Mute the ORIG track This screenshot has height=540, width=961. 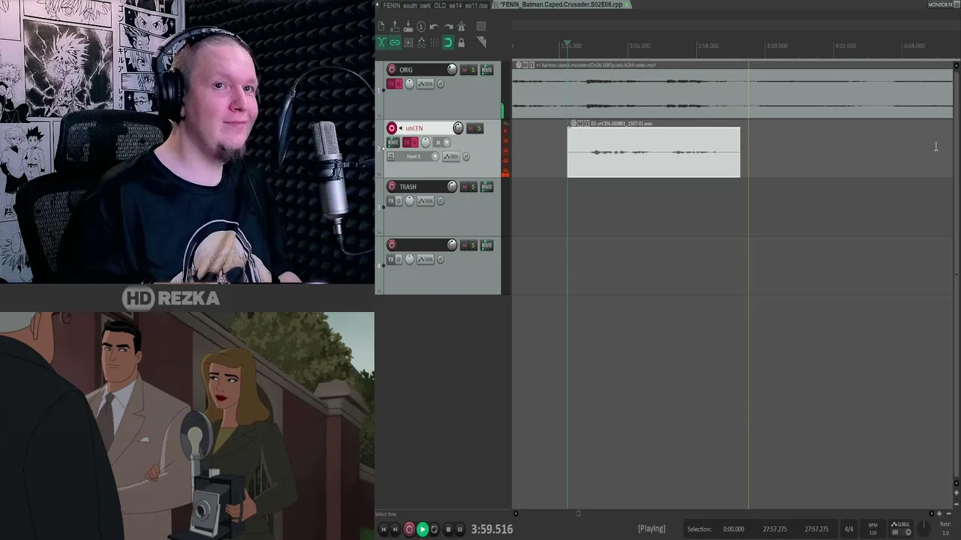[x=464, y=70]
